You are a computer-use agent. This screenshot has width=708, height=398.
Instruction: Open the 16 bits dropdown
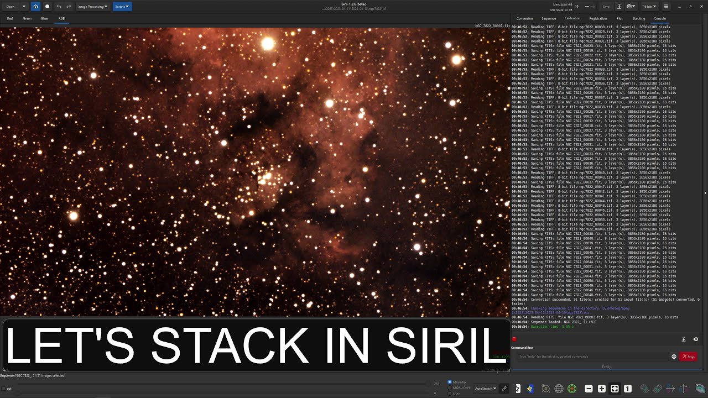[x=649, y=7]
